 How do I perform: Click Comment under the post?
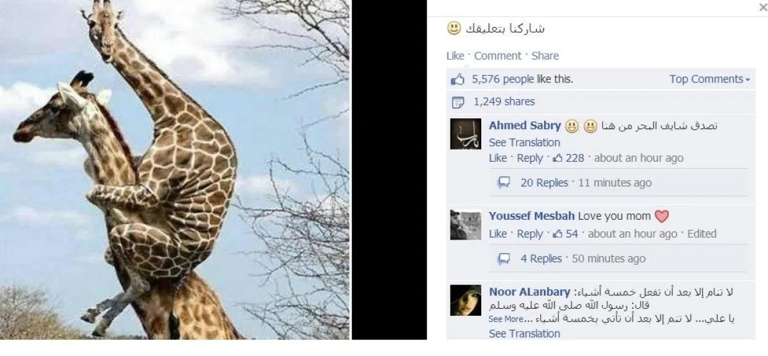coord(497,56)
